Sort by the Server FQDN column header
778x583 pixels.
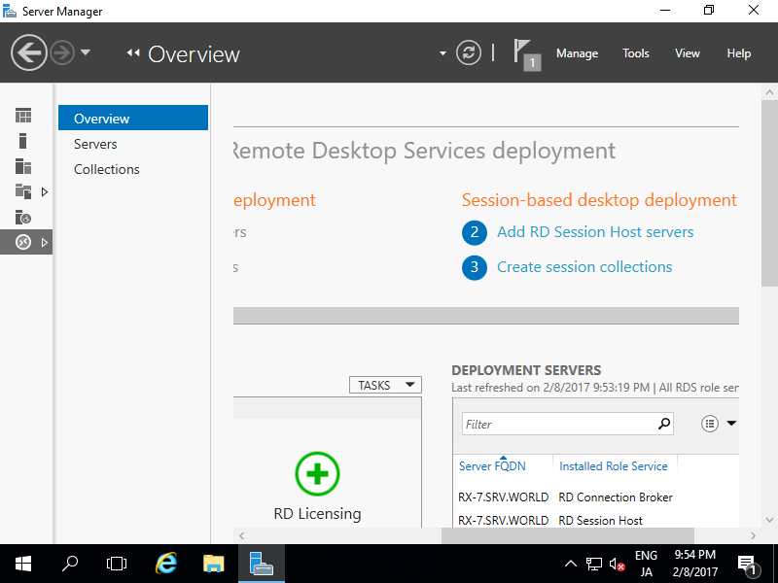492,466
